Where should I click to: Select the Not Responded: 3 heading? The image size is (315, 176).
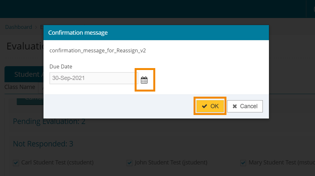click(43, 144)
